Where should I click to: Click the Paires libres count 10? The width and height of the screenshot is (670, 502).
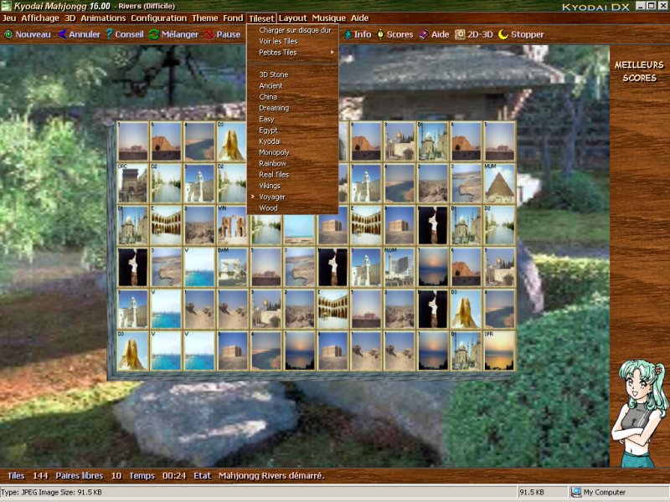tap(116, 475)
